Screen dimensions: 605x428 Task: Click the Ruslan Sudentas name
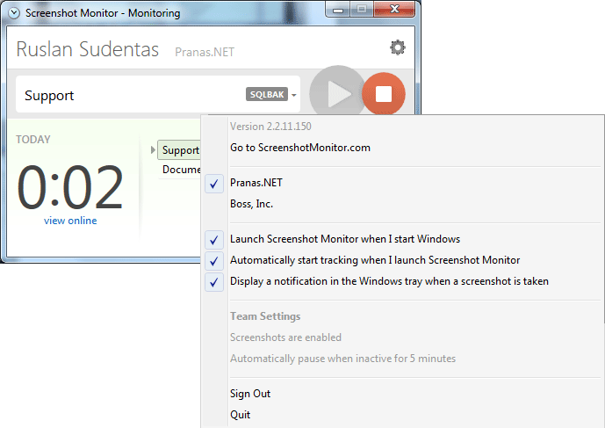coord(88,49)
